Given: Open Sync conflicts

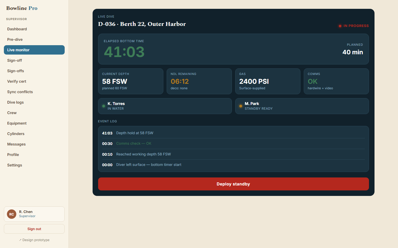Looking at the screenshot, I should (x=34, y=92).
